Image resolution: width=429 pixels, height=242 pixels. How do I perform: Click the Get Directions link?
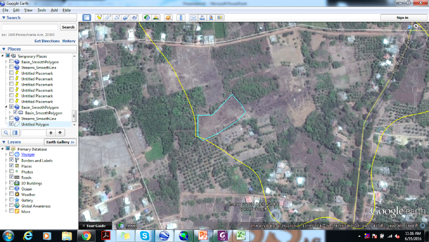[x=47, y=41]
